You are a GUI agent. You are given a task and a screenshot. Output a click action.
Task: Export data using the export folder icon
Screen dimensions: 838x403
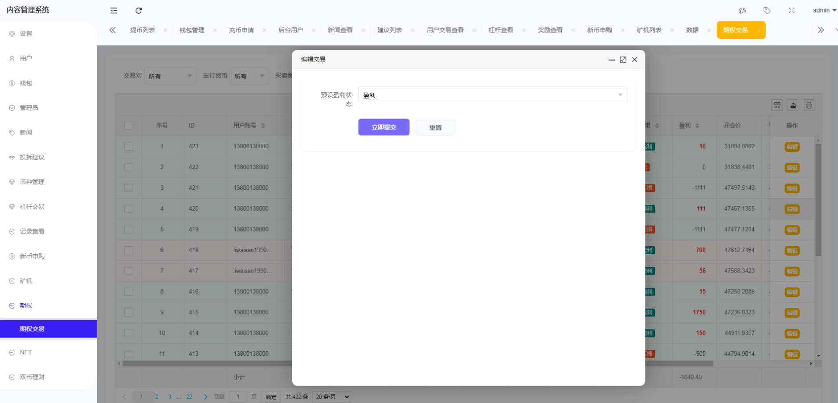tap(793, 105)
